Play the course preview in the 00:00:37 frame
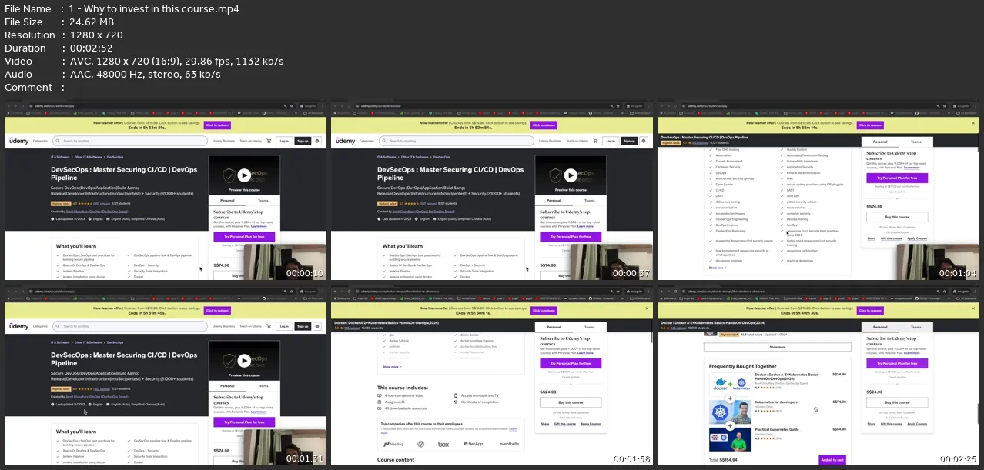This screenshot has width=984, height=470. coord(571,175)
